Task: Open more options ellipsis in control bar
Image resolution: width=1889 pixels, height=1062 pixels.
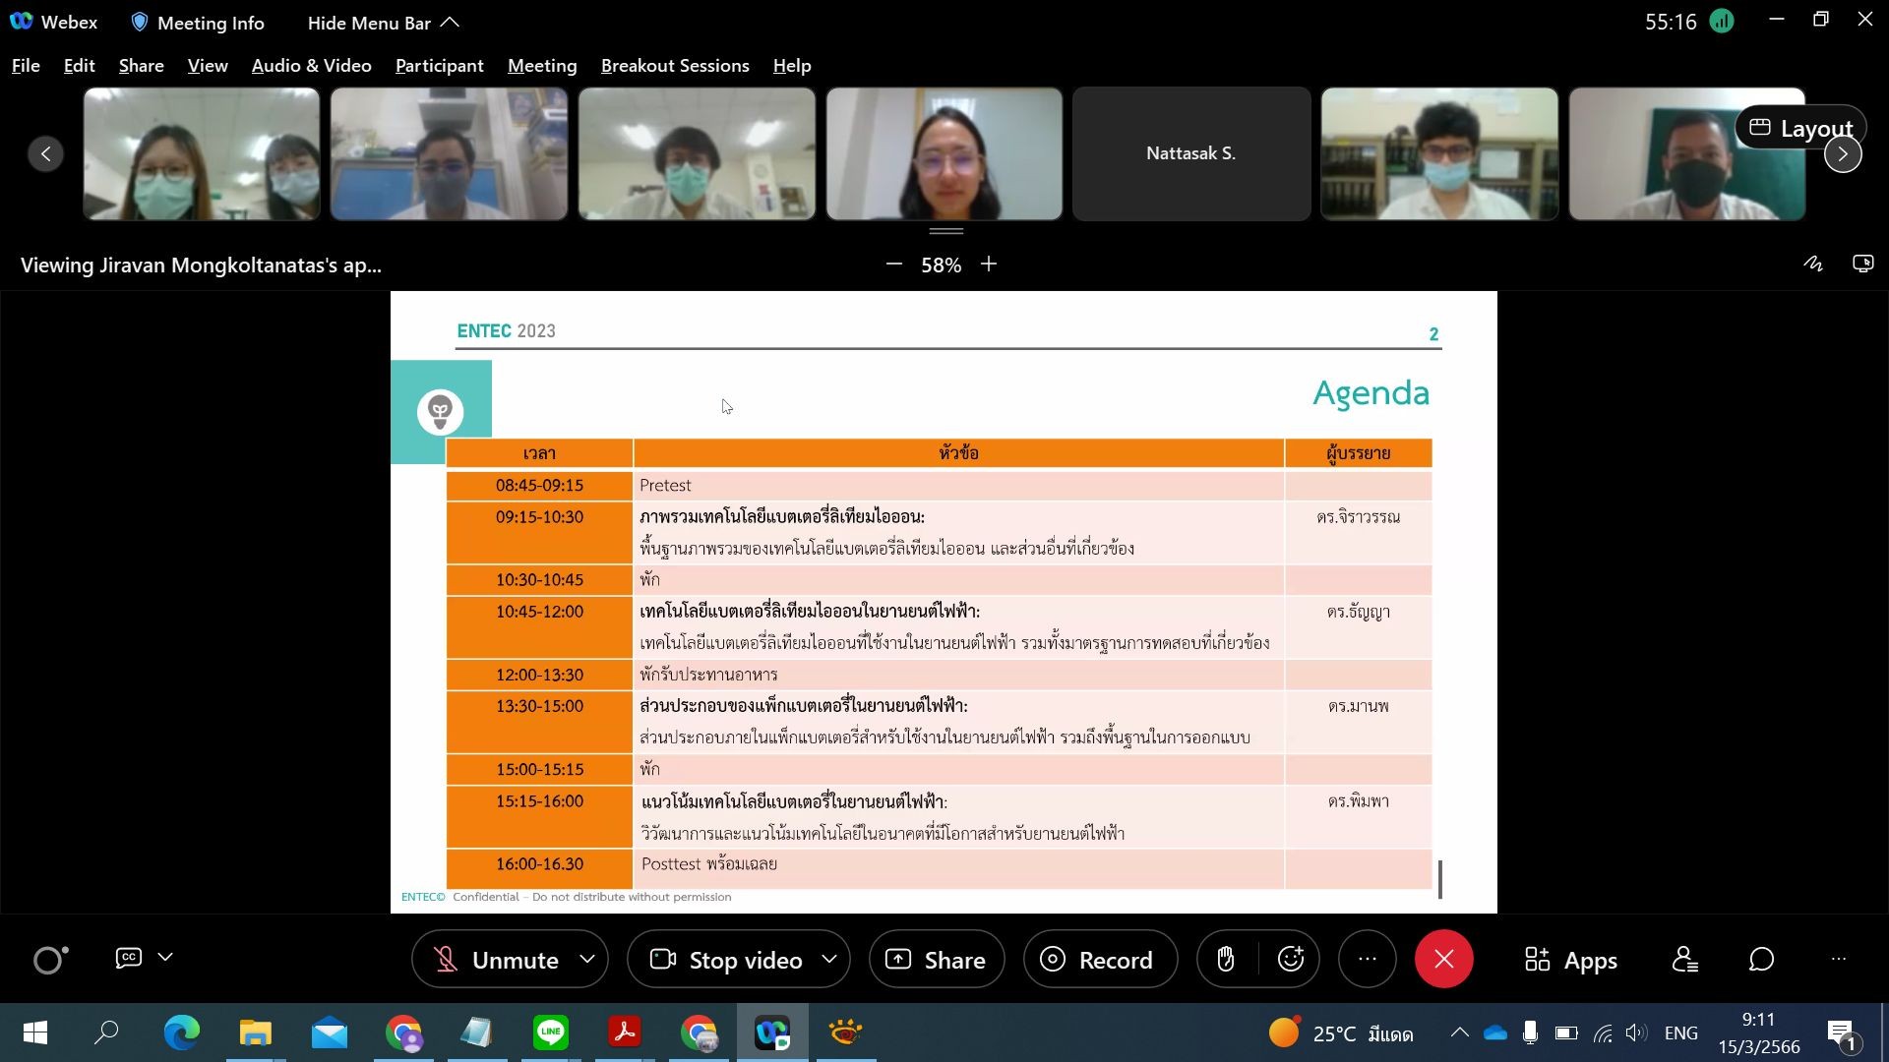Action: coord(1367,959)
